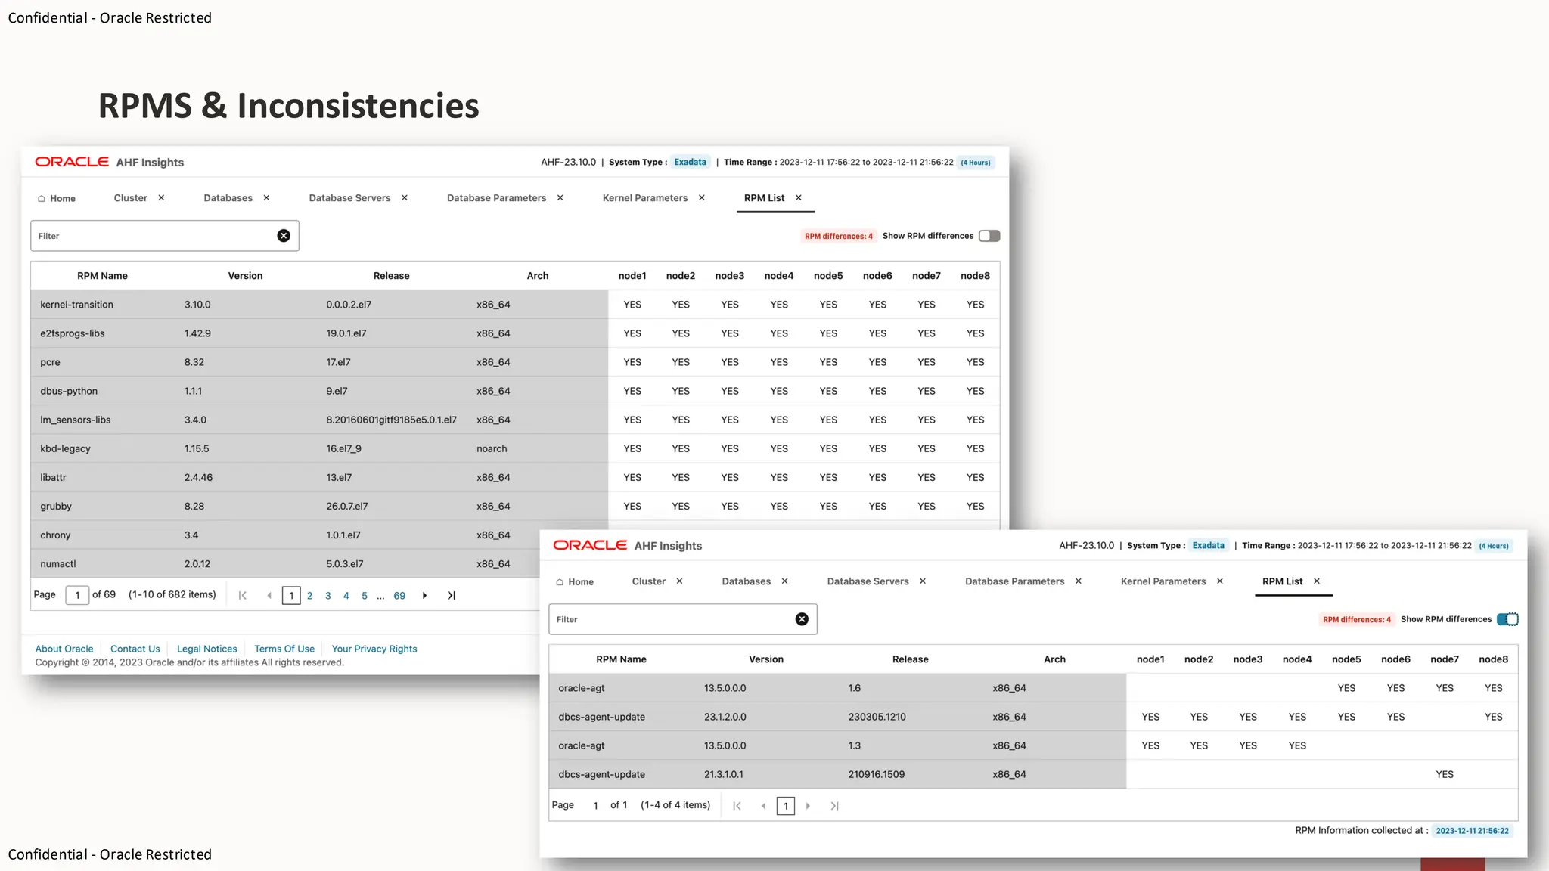Screen dimensions: 1549x871
Task: Sort by Arch column in front window
Action: pos(1054,659)
